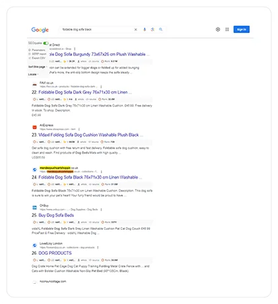
Task: Toggle the SEOquake switch off
Action: (x=46, y=43)
